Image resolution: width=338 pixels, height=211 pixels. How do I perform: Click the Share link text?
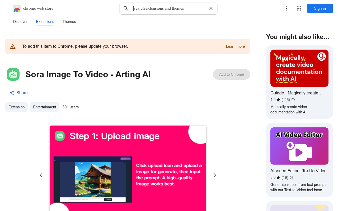22,93
